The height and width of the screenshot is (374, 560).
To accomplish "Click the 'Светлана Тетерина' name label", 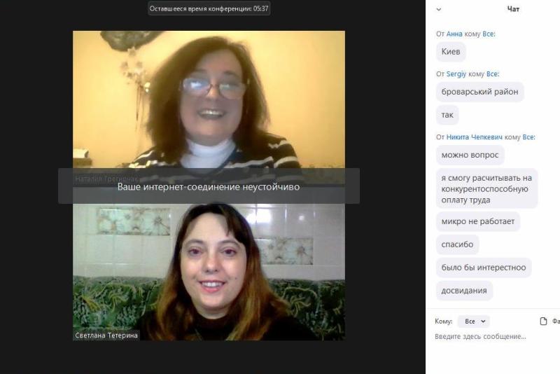I will pos(106,335).
